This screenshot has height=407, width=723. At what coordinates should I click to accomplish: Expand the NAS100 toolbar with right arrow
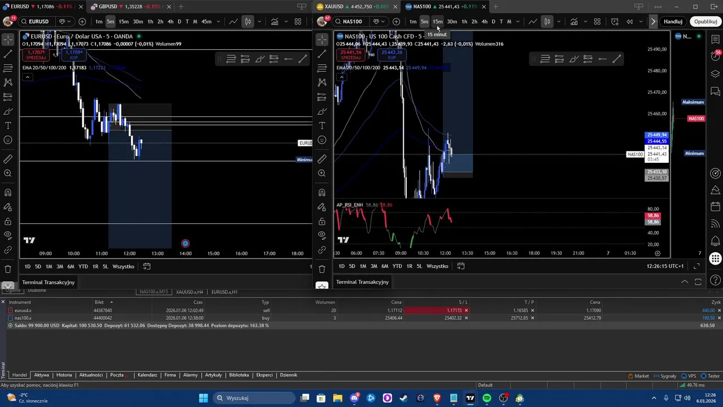pos(654,21)
